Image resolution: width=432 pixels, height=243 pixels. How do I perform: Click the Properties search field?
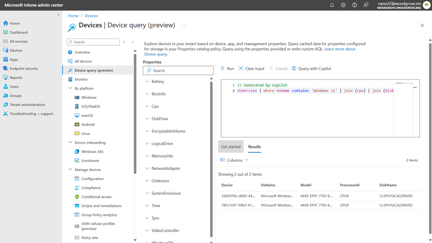coord(178,71)
